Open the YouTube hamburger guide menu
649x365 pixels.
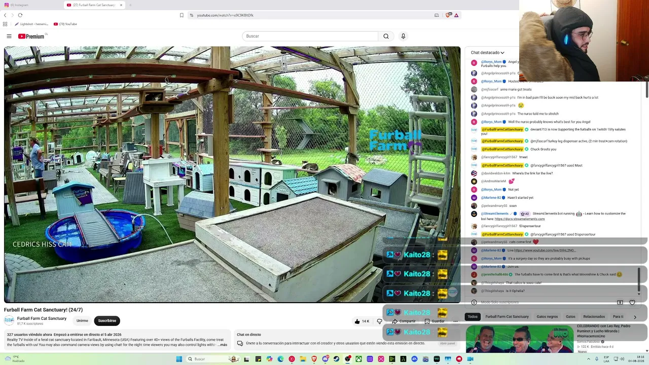(x=9, y=36)
